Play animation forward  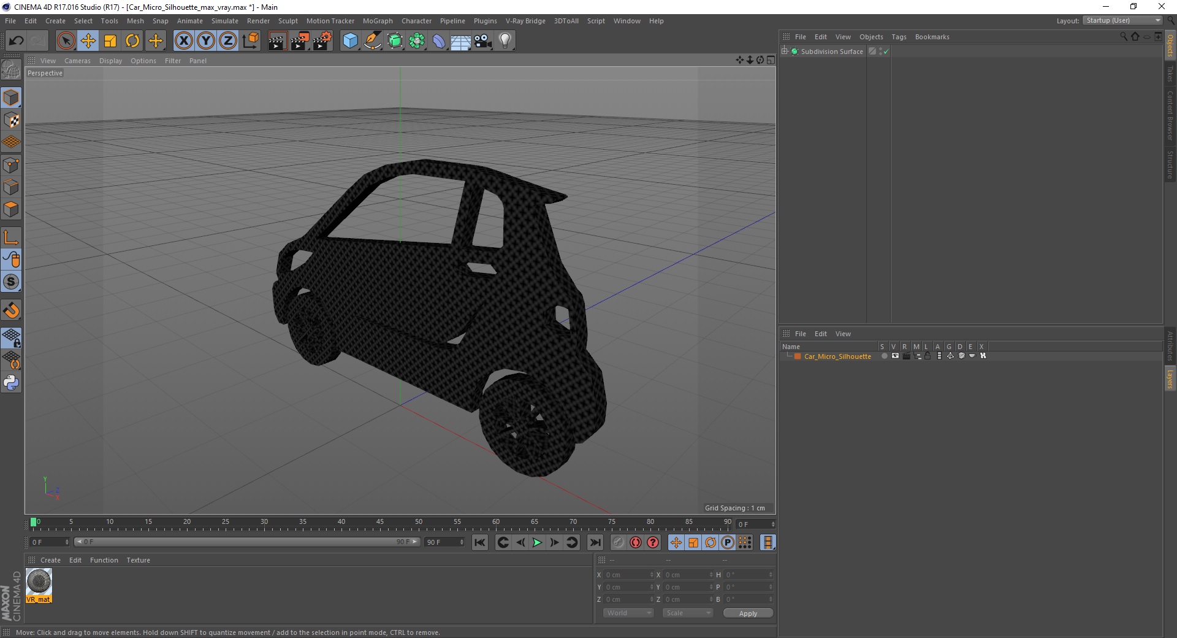537,542
